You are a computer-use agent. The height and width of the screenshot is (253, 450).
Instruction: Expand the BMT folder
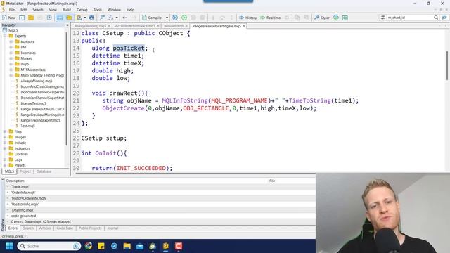point(11,47)
